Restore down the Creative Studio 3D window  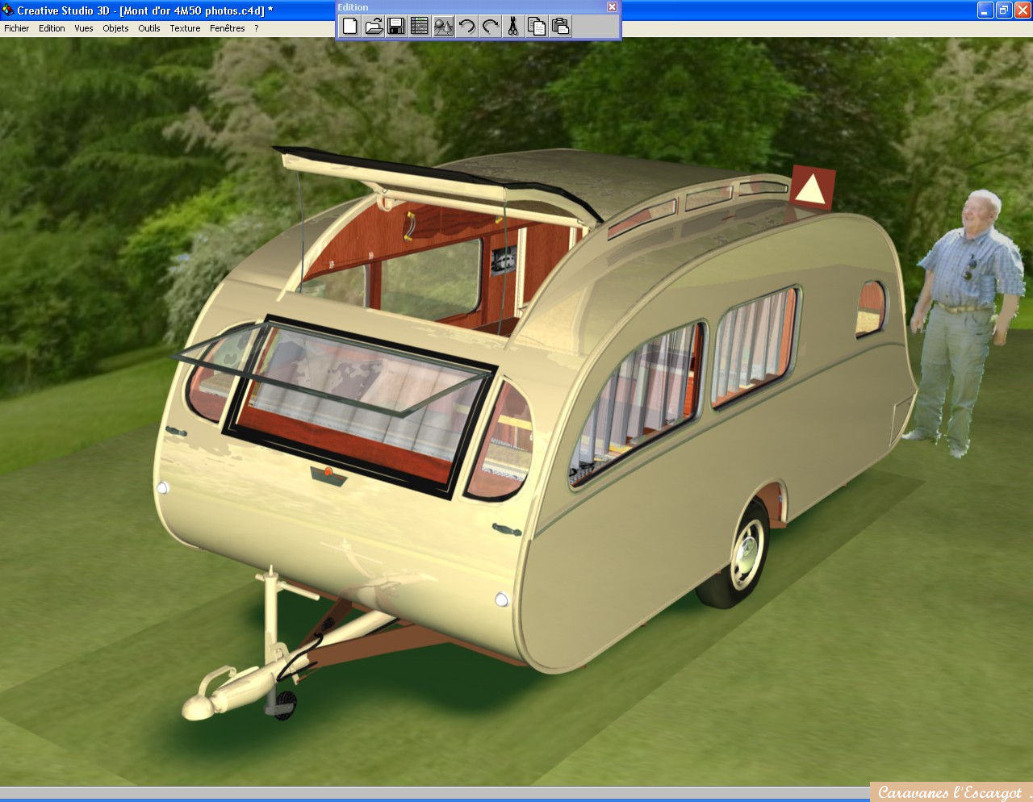pos(1004,10)
